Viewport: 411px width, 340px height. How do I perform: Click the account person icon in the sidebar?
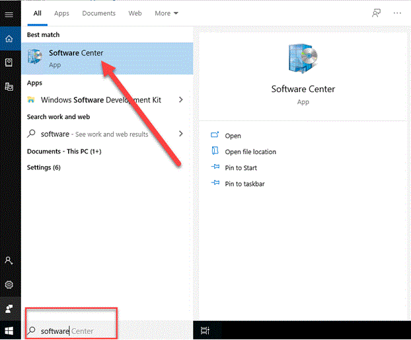coord(9,261)
